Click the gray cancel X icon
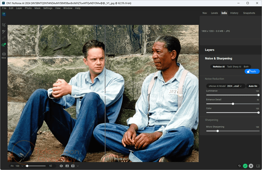This screenshot has width=262, height=170. [x=251, y=166]
